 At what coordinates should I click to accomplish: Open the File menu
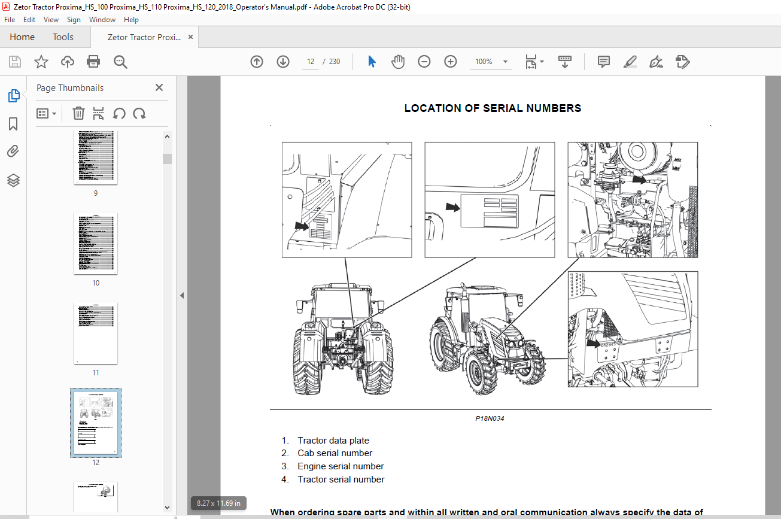10,20
